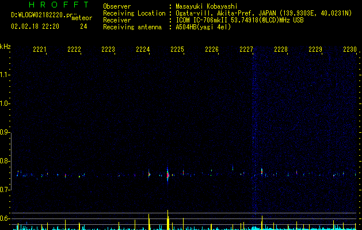Click the meteor label

pos(82,18)
